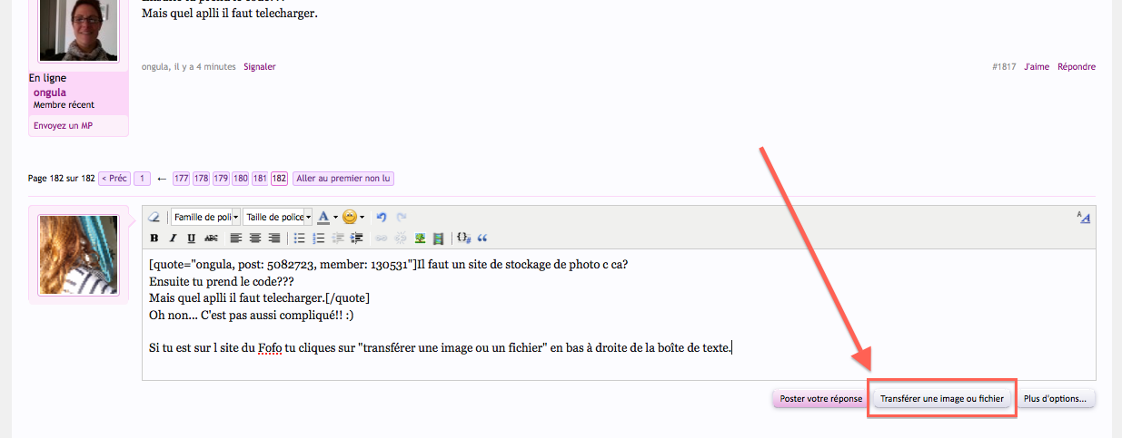The image size is (1122, 438).
Task: Insert media using the film icon
Action: click(x=439, y=238)
